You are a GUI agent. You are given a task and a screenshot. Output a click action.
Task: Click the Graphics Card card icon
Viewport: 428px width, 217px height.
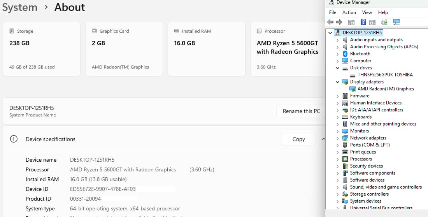pyautogui.click(x=94, y=31)
